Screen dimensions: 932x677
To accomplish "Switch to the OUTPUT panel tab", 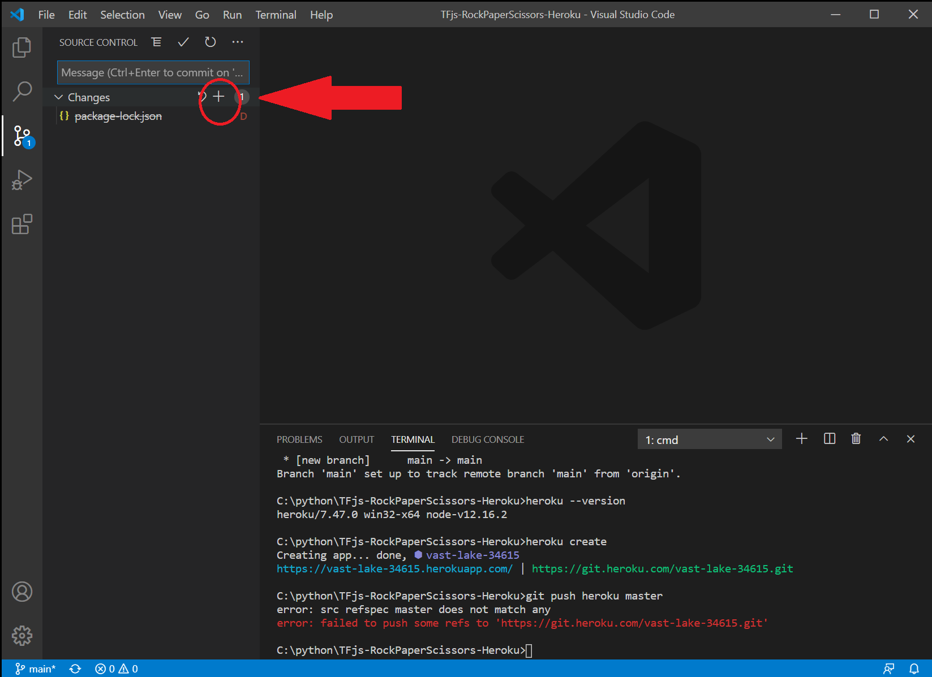I will 357,439.
